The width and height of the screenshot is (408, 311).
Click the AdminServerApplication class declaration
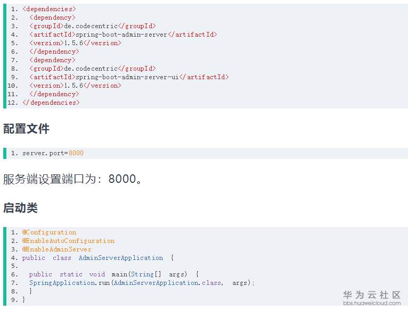98,258
